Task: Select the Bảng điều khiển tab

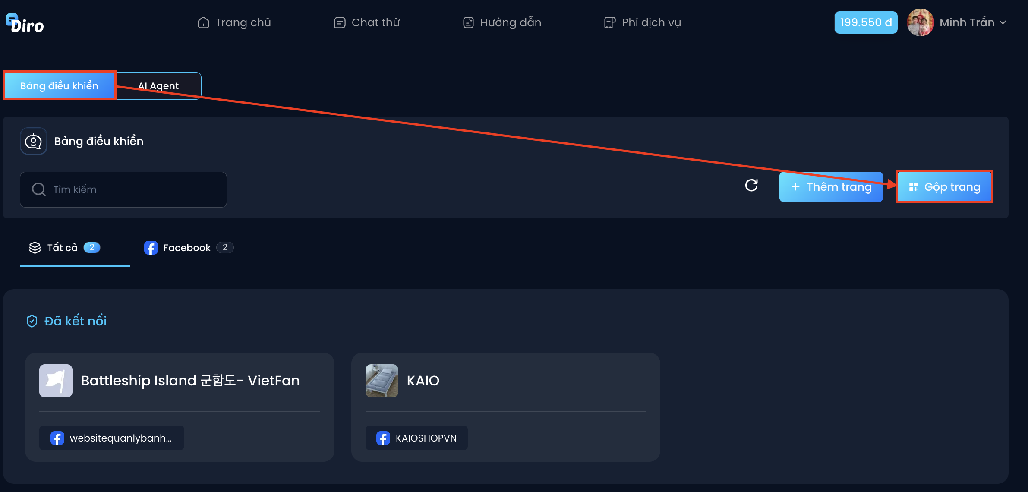Action: (59, 85)
